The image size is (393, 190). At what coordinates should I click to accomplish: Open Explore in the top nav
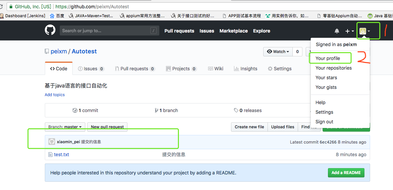click(262, 31)
